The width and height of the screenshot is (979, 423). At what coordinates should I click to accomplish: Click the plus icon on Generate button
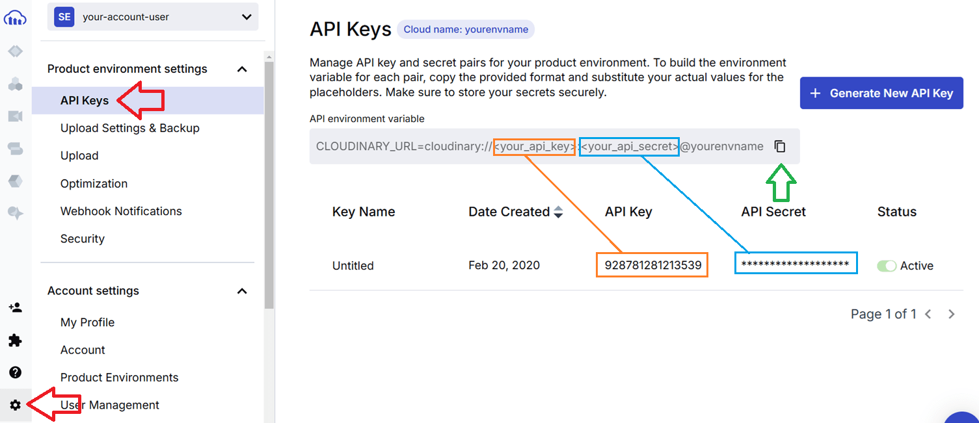point(815,94)
